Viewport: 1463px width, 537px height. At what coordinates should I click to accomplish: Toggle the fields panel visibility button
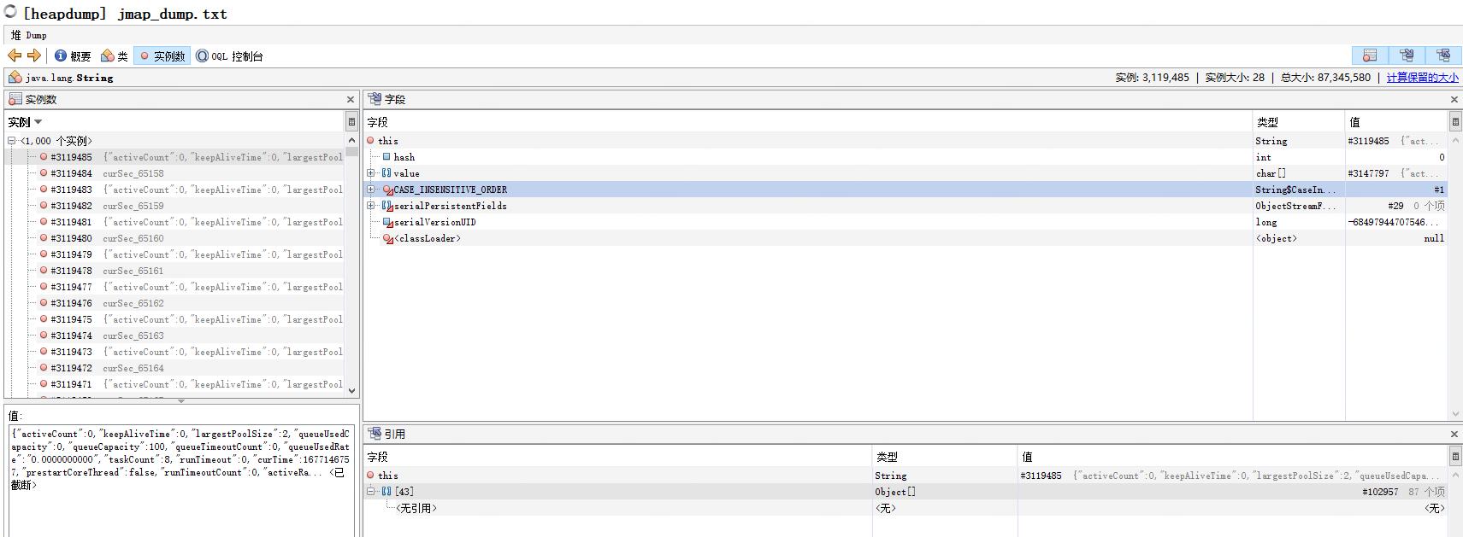1407,55
